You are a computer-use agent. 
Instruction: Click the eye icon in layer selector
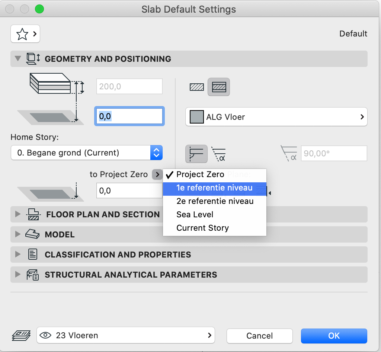coord(45,336)
